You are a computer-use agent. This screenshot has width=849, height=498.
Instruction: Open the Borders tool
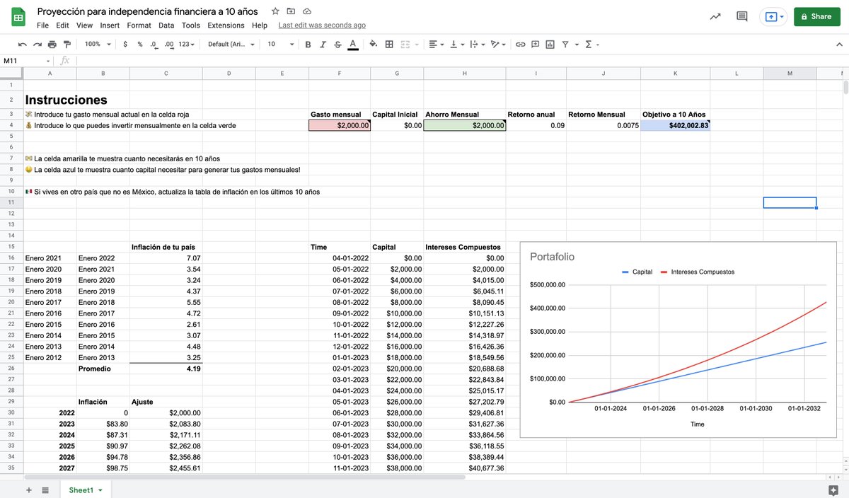pos(389,45)
